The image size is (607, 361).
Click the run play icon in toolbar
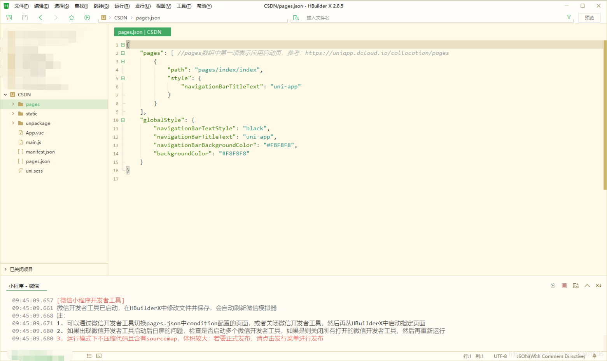point(87,17)
